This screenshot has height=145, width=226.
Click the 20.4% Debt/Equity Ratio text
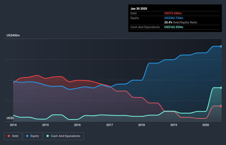click(181, 23)
